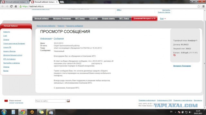Show hidden tray icons arrow
Image resolution: width=206 pixels, height=115 pixels.
[x=175, y=112]
